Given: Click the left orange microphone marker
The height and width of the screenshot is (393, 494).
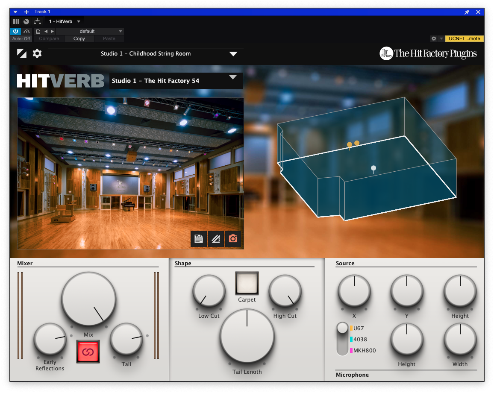Looking at the screenshot, I should click(350, 146).
